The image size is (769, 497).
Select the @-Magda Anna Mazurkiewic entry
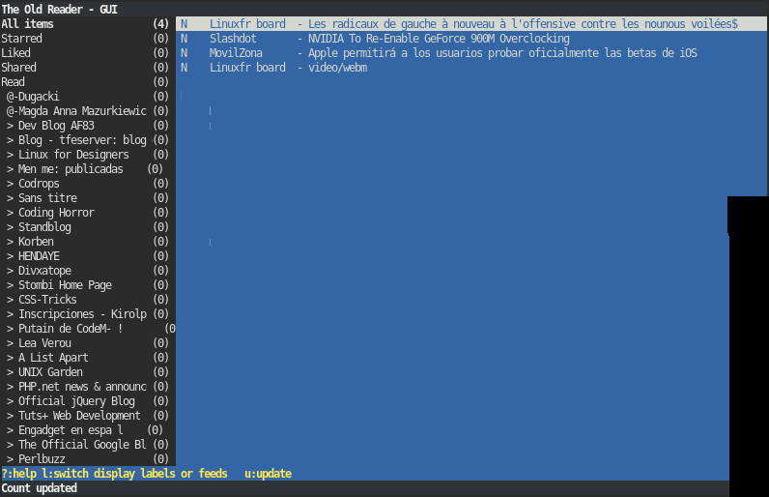(x=87, y=111)
